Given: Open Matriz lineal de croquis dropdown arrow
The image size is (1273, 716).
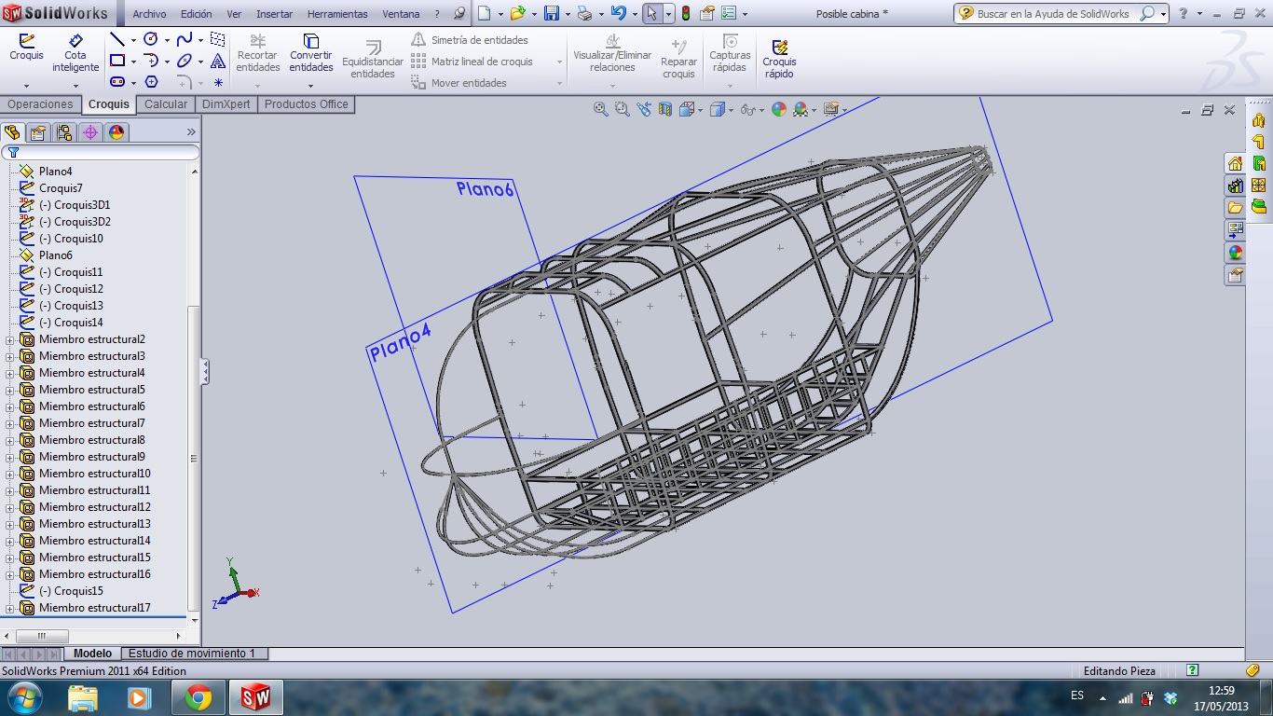Looking at the screenshot, I should point(559,62).
